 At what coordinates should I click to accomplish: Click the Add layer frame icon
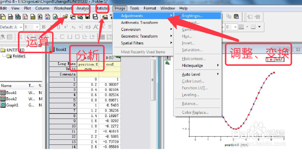point(250,17)
